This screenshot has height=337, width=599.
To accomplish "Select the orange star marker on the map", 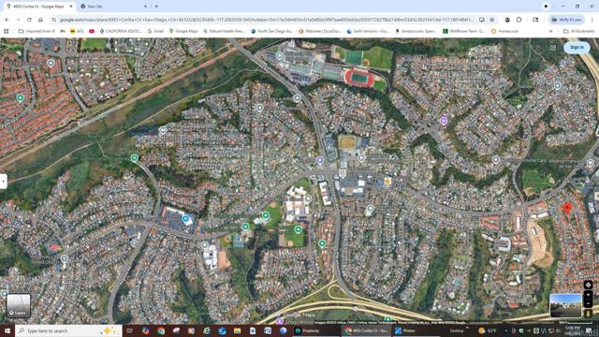I will click(x=387, y=181).
